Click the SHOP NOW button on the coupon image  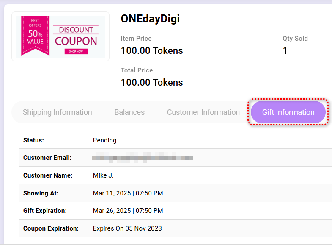pyautogui.click(x=76, y=51)
